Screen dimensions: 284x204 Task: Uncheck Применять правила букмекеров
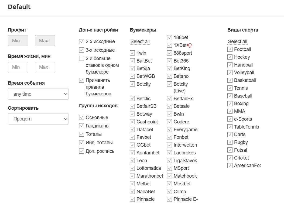point(81,80)
